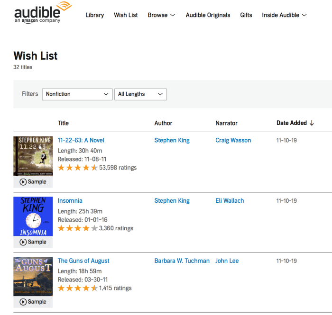Go to Library
The image size is (332, 315).
[94, 15]
